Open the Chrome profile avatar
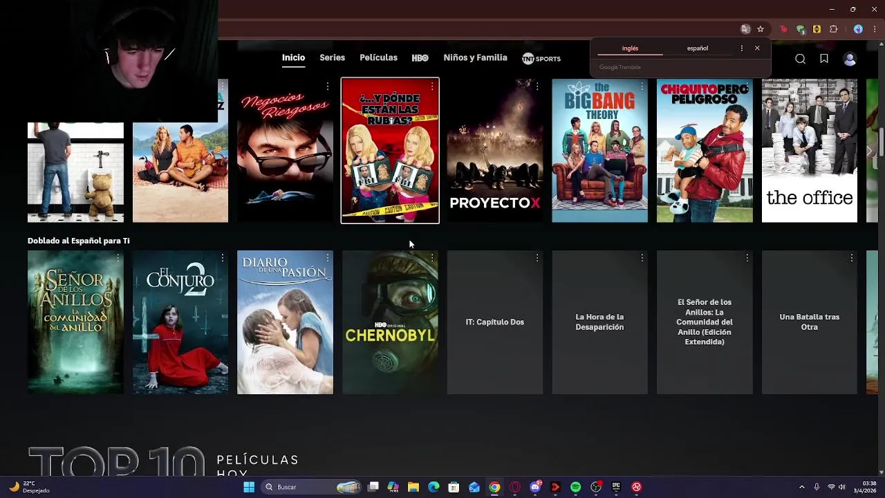Image resolution: width=885 pixels, height=498 pixels. point(858,29)
